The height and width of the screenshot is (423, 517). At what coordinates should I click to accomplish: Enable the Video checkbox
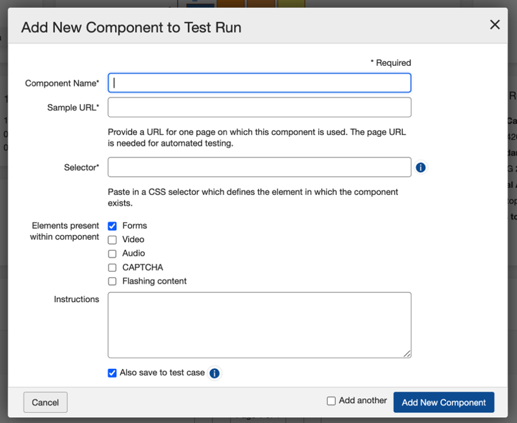(x=112, y=240)
